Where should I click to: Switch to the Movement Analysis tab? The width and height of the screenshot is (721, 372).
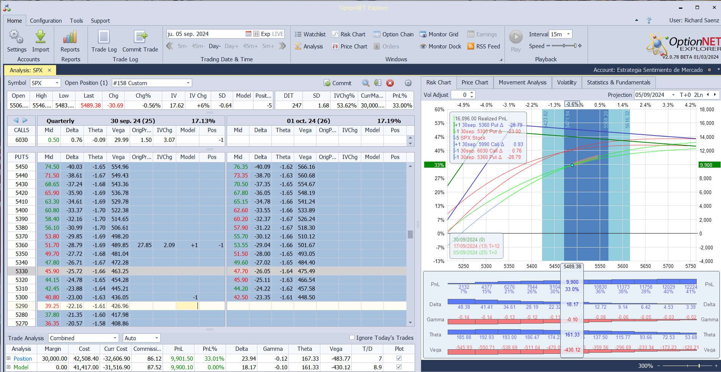point(522,82)
